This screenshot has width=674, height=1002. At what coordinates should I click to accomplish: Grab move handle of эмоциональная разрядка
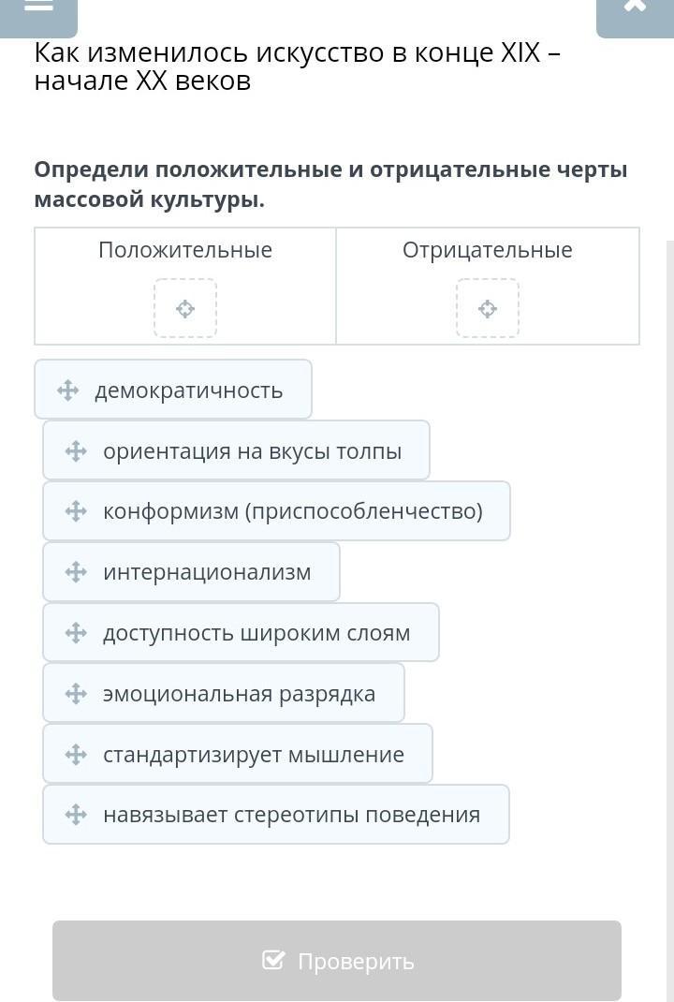click(x=76, y=694)
